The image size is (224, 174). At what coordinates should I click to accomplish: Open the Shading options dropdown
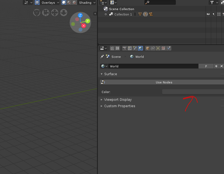(87, 2)
